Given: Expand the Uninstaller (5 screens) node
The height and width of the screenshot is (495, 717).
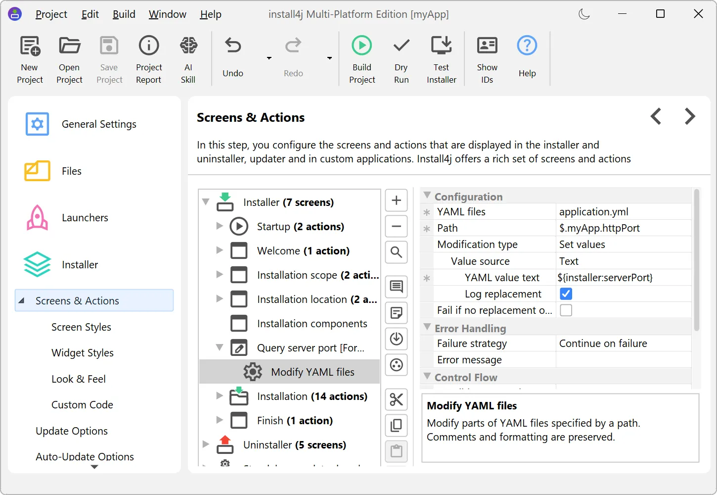Looking at the screenshot, I should point(206,444).
